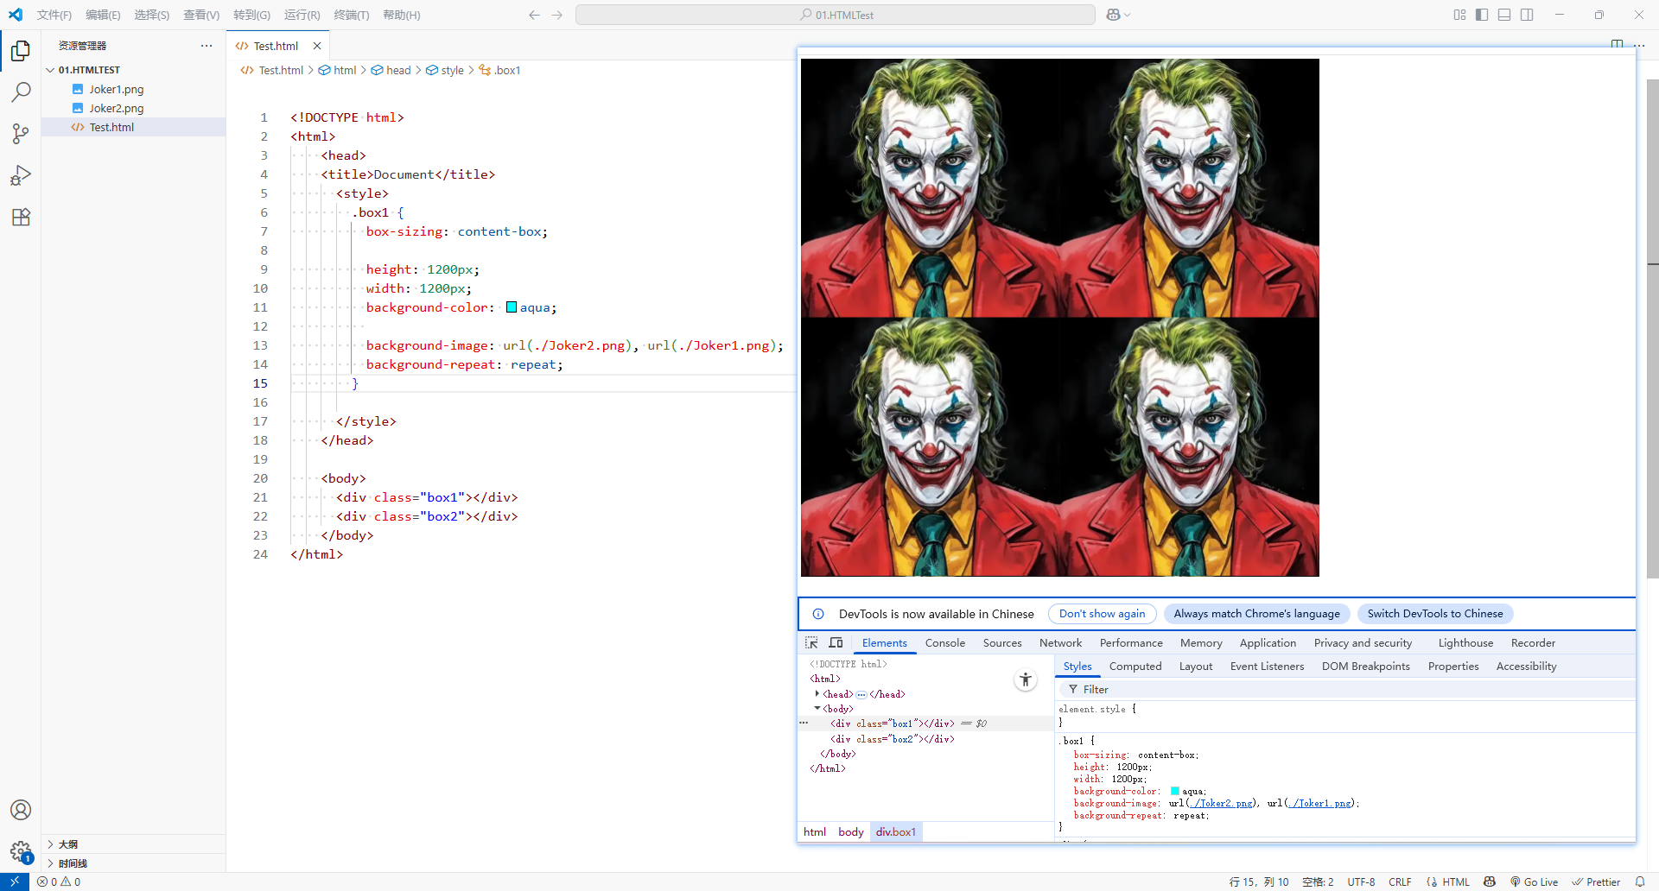Image resolution: width=1659 pixels, height=891 pixels.
Task: Click the Don't show again button
Action: [x=1102, y=614]
